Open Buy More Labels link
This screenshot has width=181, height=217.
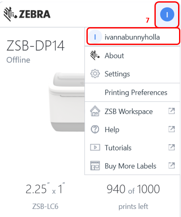[x=132, y=166]
